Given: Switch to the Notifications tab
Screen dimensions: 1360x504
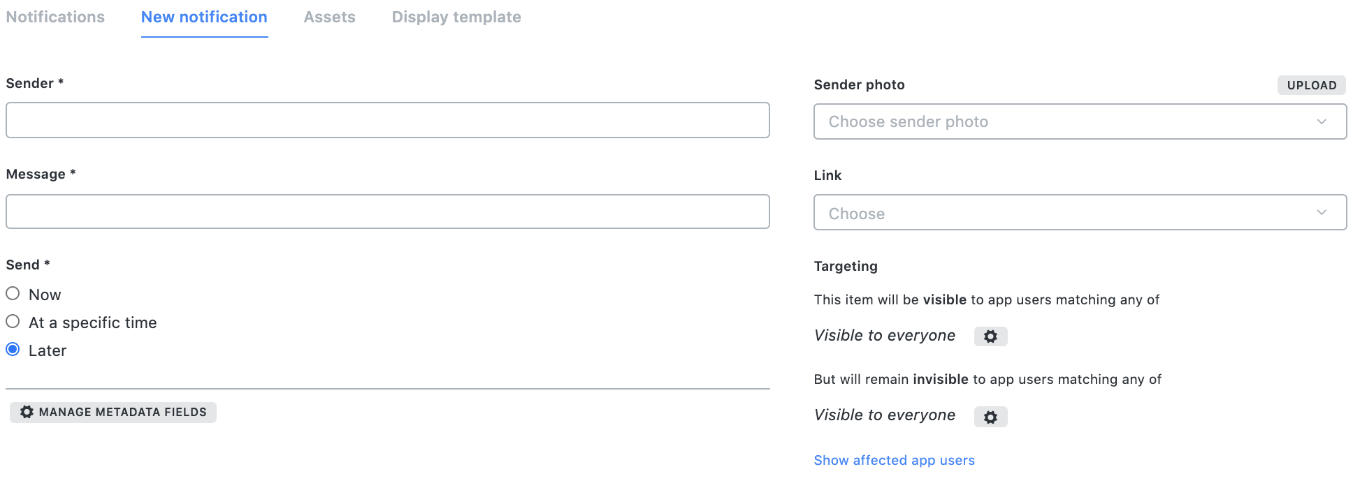Looking at the screenshot, I should point(55,17).
